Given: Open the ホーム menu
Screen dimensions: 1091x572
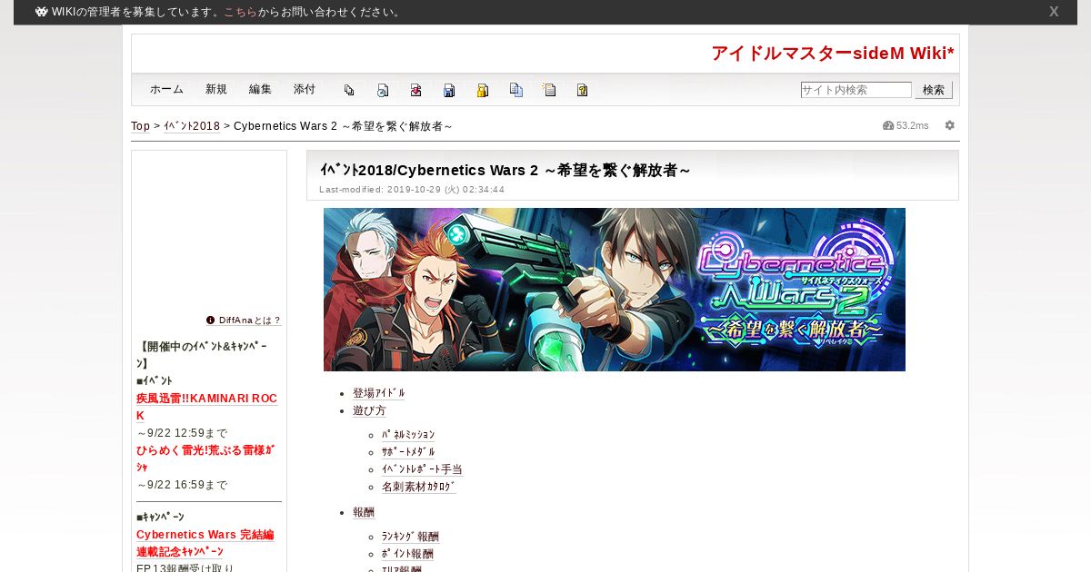Looking at the screenshot, I should coord(166,89).
